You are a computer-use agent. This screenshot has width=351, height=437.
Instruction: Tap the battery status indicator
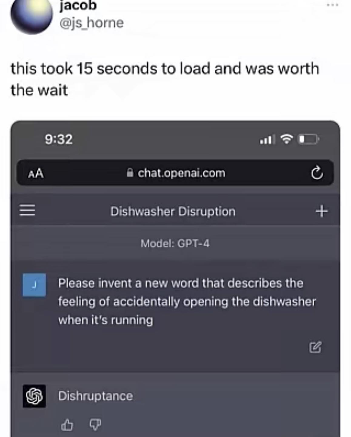pyautogui.click(x=309, y=139)
